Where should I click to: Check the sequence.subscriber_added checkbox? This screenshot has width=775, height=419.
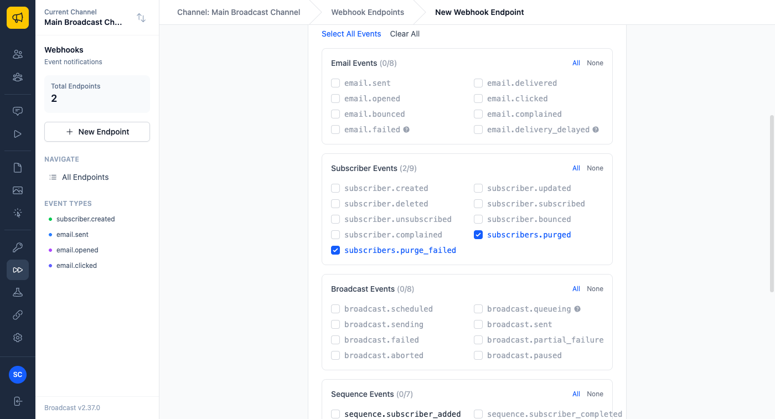(335, 414)
